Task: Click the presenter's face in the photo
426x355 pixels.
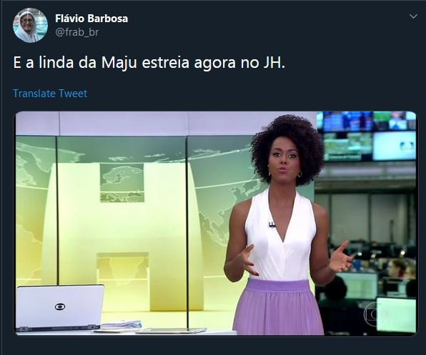Action: click(x=284, y=161)
